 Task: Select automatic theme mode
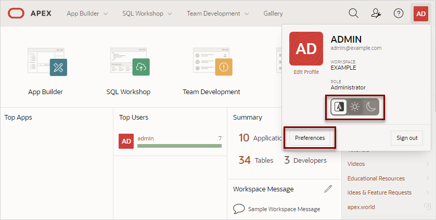tap(339, 107)
